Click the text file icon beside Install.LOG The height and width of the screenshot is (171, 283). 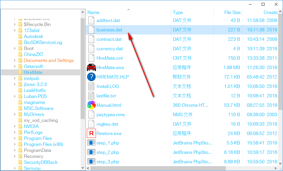pyautogui.click(x=91, y=86)
